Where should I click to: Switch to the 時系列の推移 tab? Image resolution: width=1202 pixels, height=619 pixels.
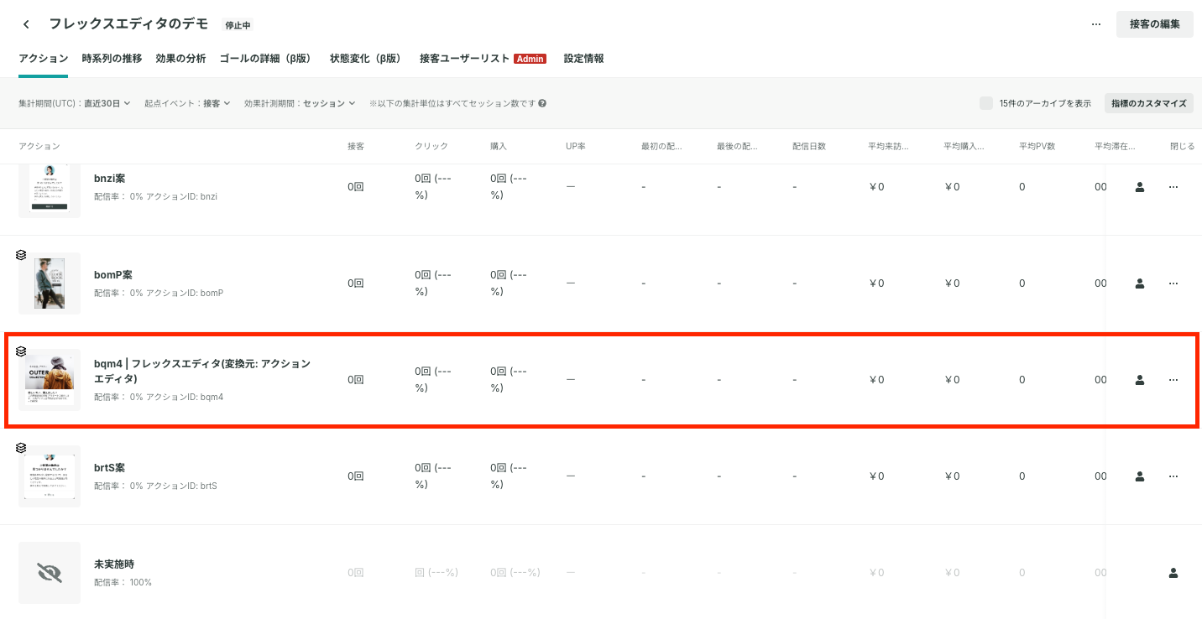pos(112,59)
